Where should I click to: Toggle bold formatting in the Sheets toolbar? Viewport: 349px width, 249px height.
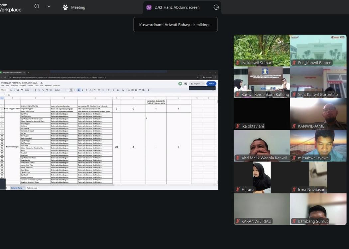[x=79, y=90]
